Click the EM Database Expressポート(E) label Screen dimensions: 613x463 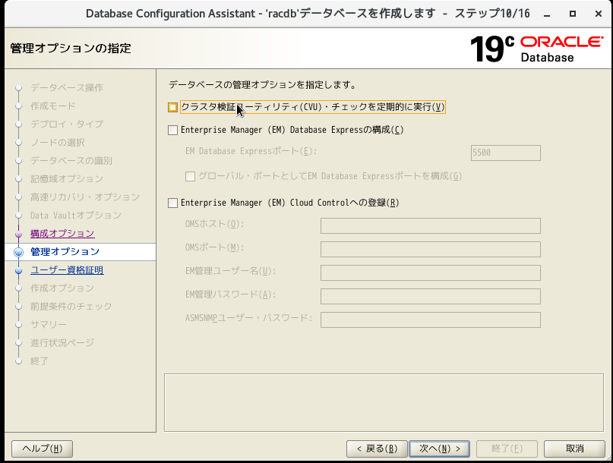[x=251, y=151]
